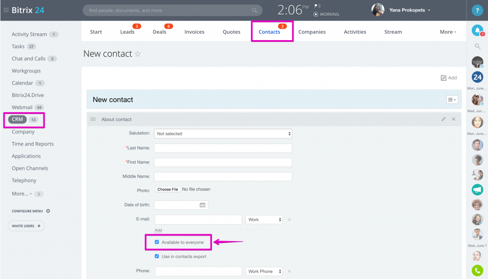
Task: Click the Invite Users button
Action: point(26,226)
